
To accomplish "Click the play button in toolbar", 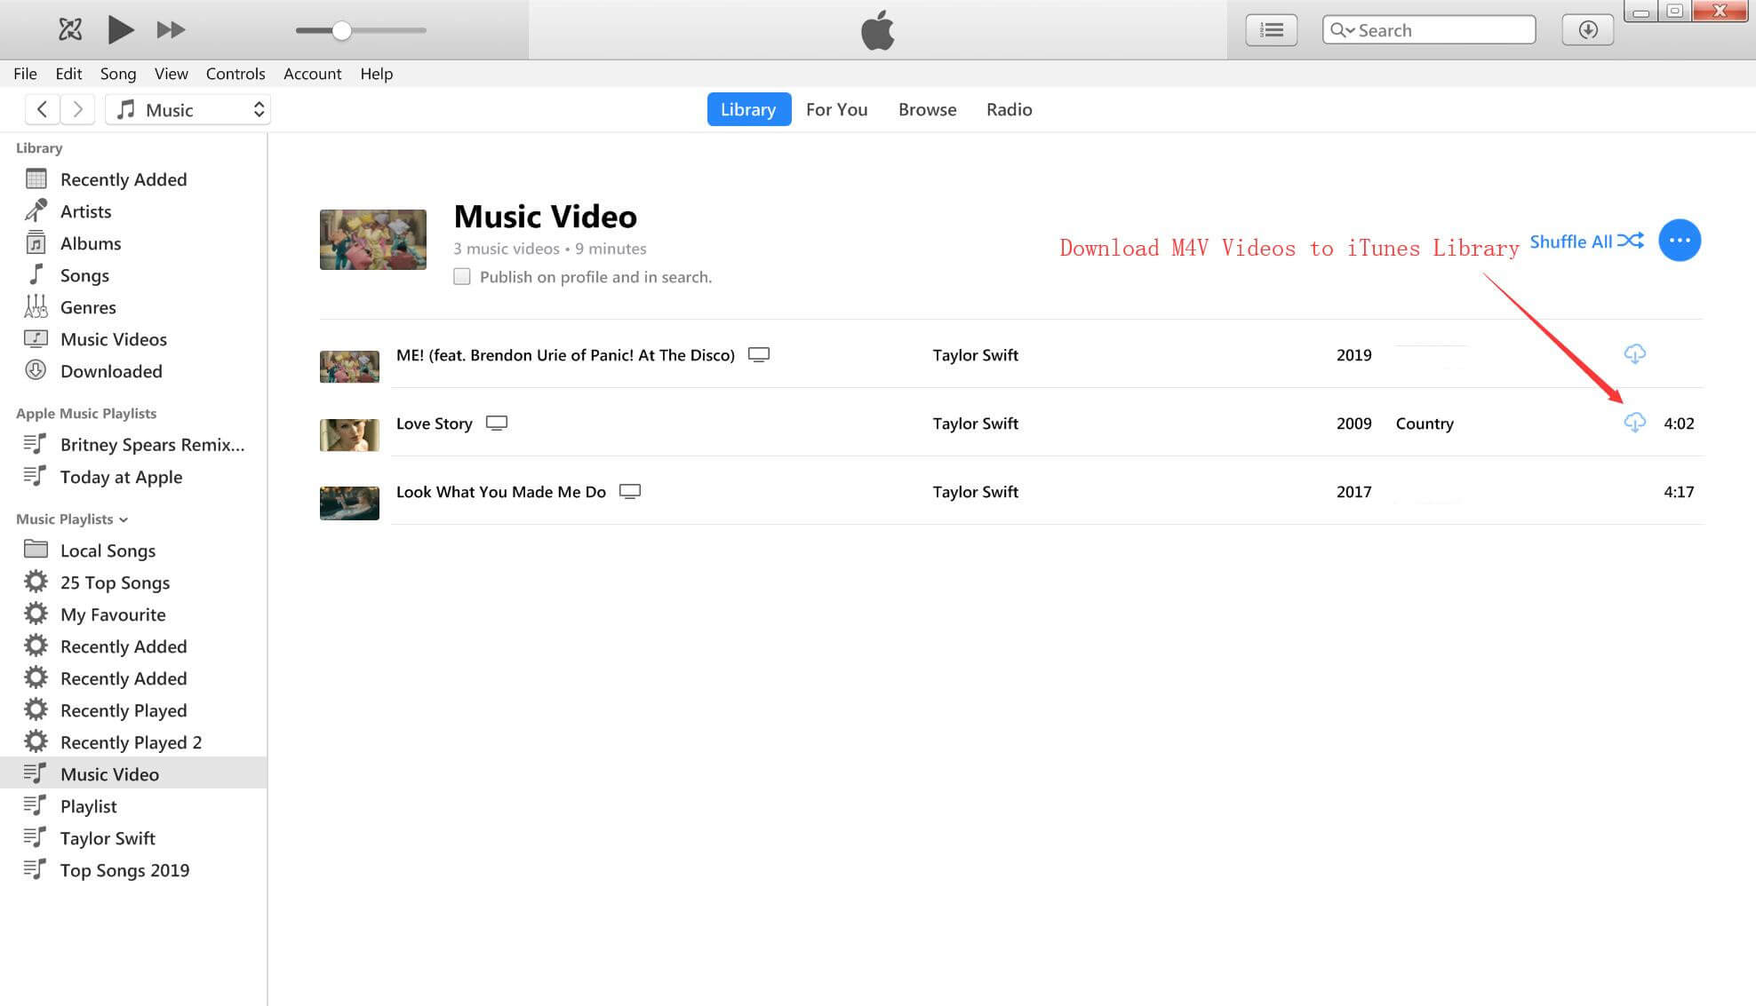I will 121,30.
